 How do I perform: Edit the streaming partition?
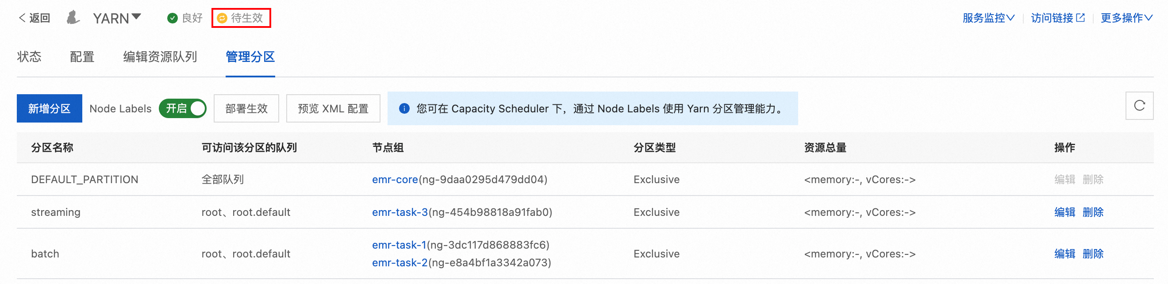pos(1064,212)
